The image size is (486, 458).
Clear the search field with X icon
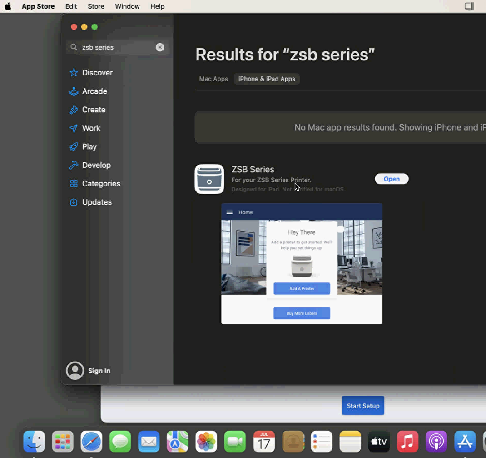click(160, 47)
